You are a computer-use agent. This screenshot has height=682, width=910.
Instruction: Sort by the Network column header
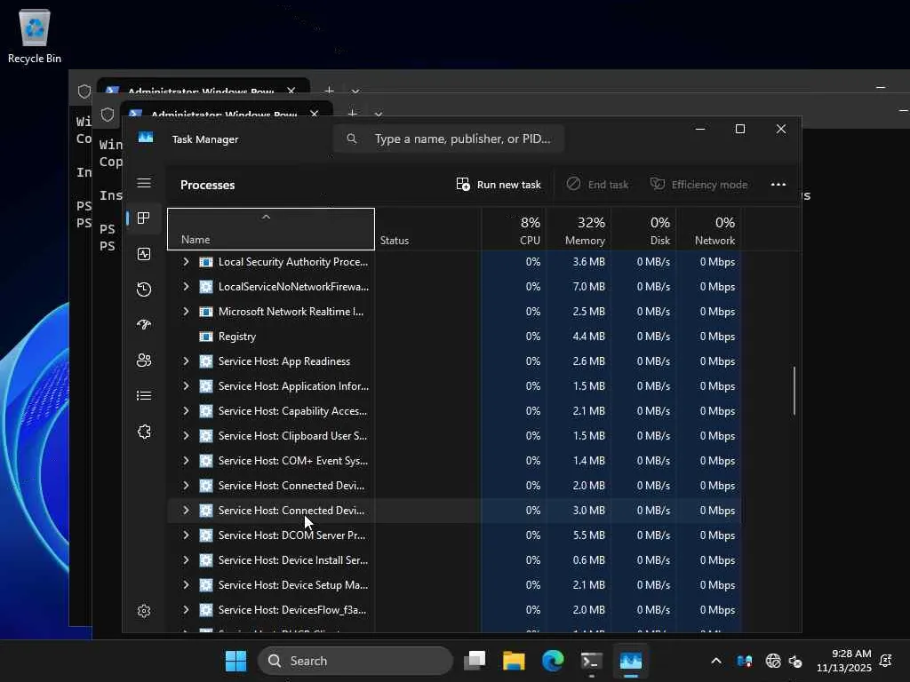pyautogui.click(x=708, y=229)
